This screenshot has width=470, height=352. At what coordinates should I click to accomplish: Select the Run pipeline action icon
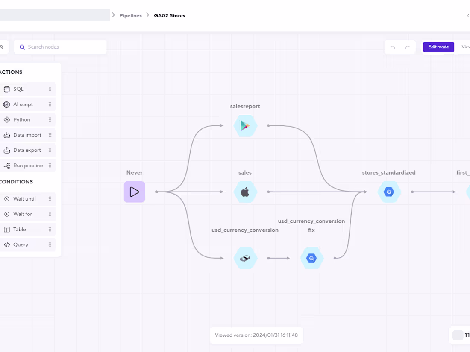7,165
